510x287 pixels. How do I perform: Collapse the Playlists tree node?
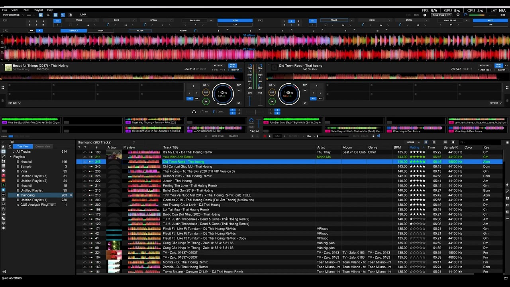point(11,157)
